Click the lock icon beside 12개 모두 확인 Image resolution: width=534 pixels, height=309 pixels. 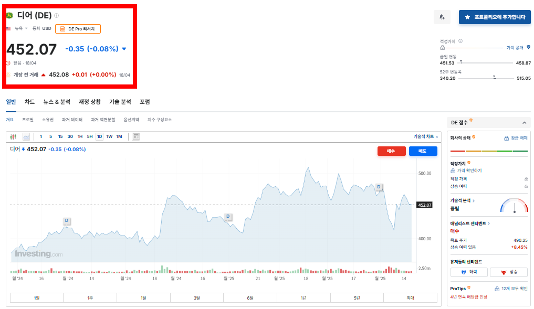pos(497,289)
